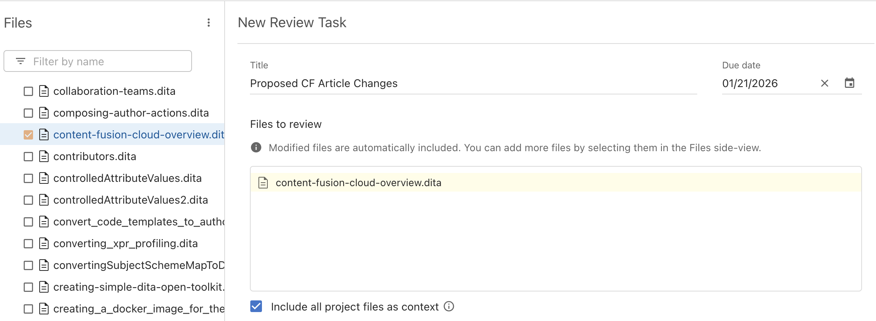Check the collaboration-teams.dita checkbox
This screenshot has height=321, width=876.
click(28, 91)
